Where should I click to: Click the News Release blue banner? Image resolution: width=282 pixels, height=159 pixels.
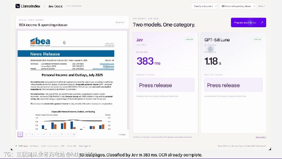(x=66, y=54)
